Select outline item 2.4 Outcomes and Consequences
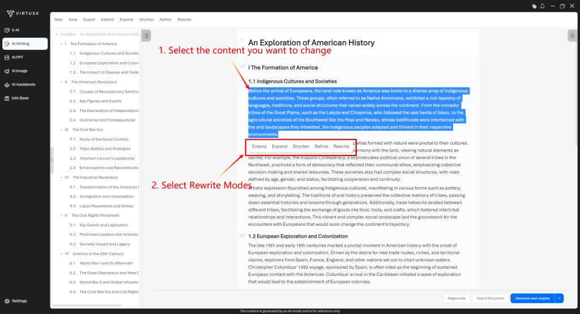580x314 pixels. point(102,120)
